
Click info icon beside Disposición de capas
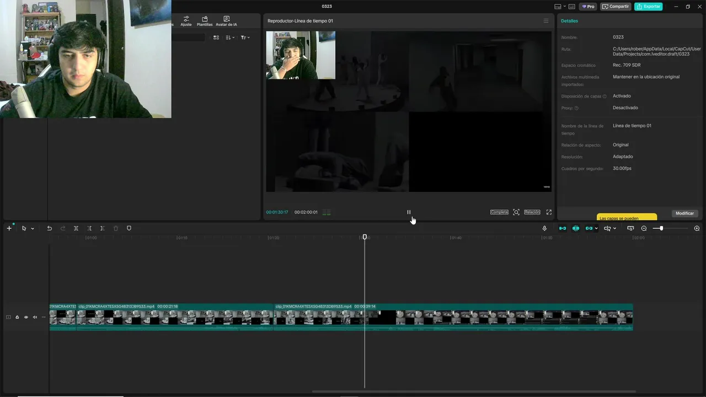[605, 96]
